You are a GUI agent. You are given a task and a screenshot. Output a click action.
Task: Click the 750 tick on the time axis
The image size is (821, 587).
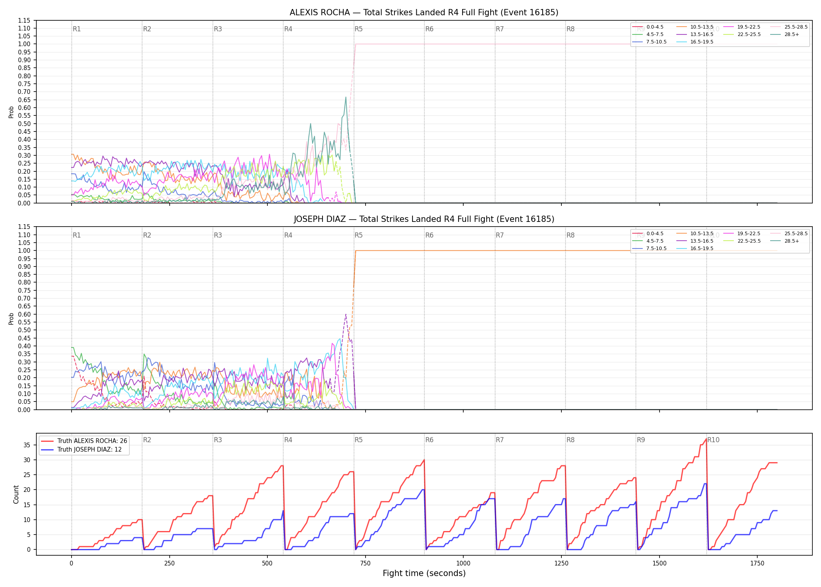(366, 564)
